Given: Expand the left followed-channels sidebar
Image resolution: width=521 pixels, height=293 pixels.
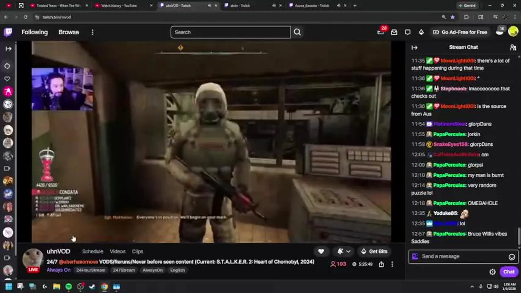Looking at the screenshot, I should pos(8,48).
